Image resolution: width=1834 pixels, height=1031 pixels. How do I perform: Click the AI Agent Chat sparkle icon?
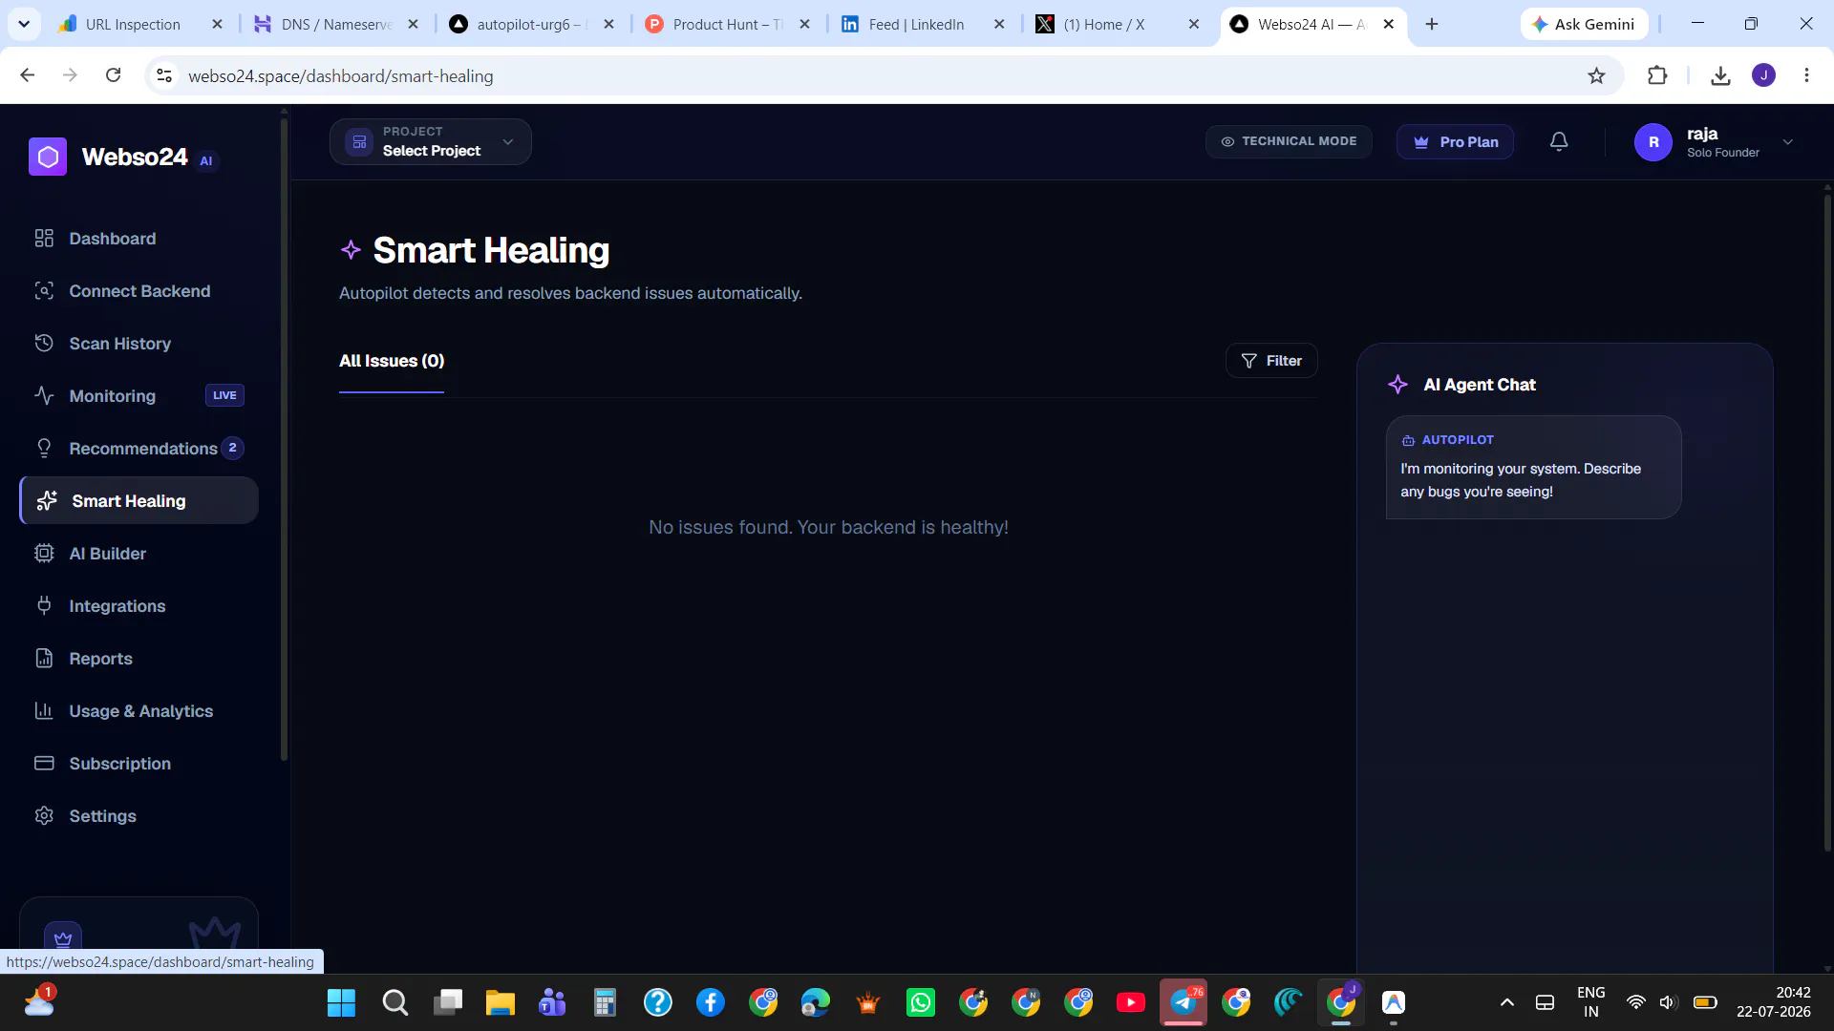(1398, 385)
